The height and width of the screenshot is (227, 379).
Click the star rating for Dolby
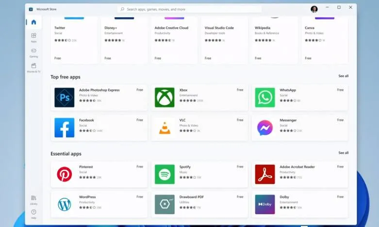[288, 208]
